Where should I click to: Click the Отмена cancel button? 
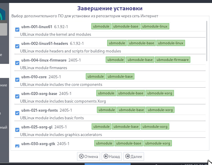pos(88,157)
